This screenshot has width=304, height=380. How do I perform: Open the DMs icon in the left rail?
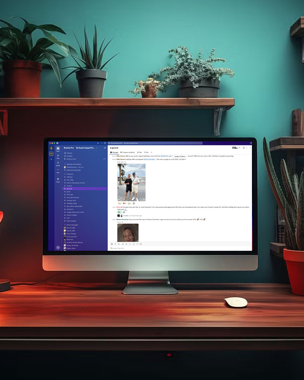[58, 156]
